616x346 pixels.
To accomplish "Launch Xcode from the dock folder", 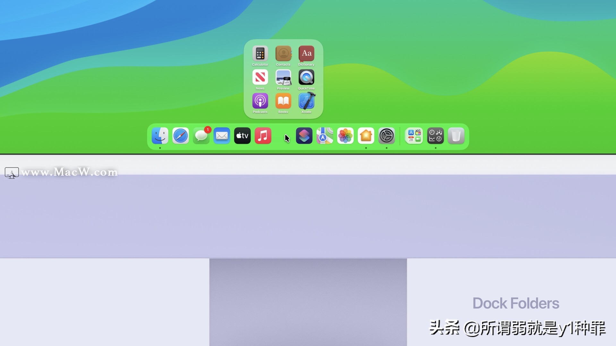I will point(307,101).
